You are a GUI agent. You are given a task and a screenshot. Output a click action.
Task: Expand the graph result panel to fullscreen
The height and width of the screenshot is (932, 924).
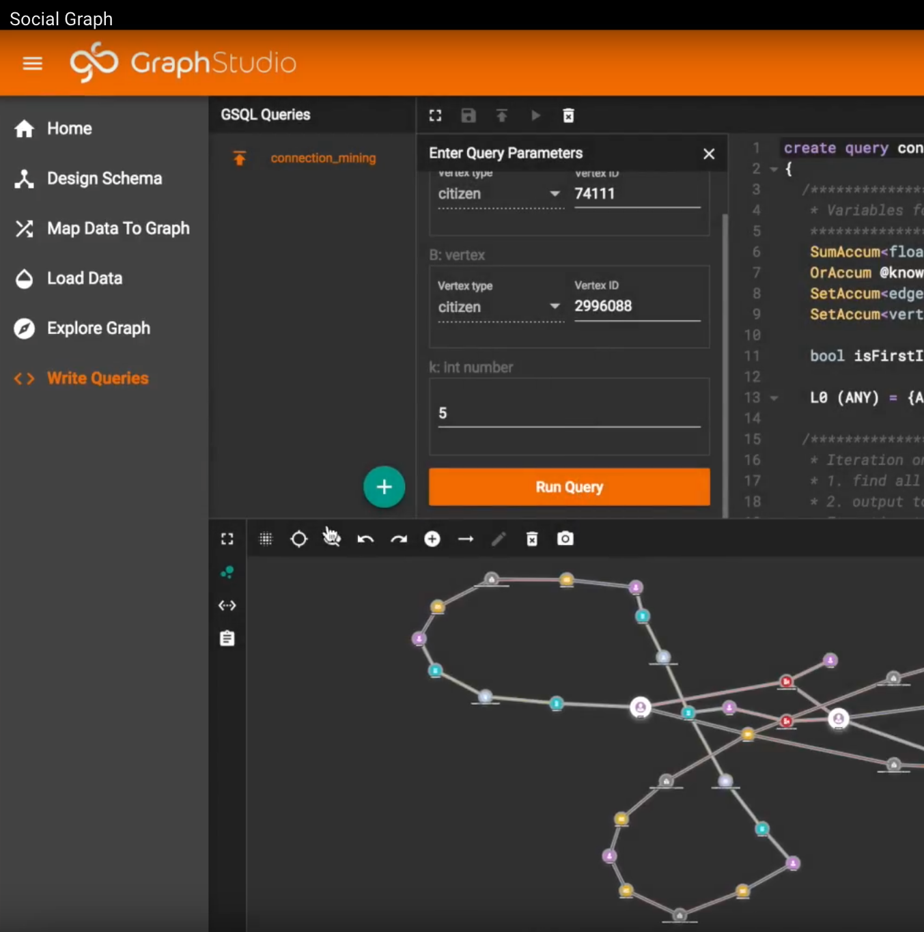point(227,539)
